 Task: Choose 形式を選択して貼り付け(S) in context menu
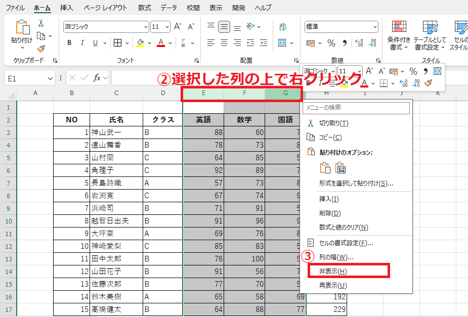pyautogui.click(x=357, y=184)
